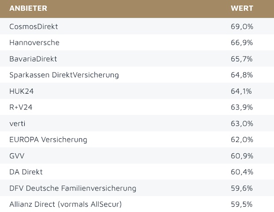Click the R+V24 provider name
This screenshot has width=274, height=212.
22,107
